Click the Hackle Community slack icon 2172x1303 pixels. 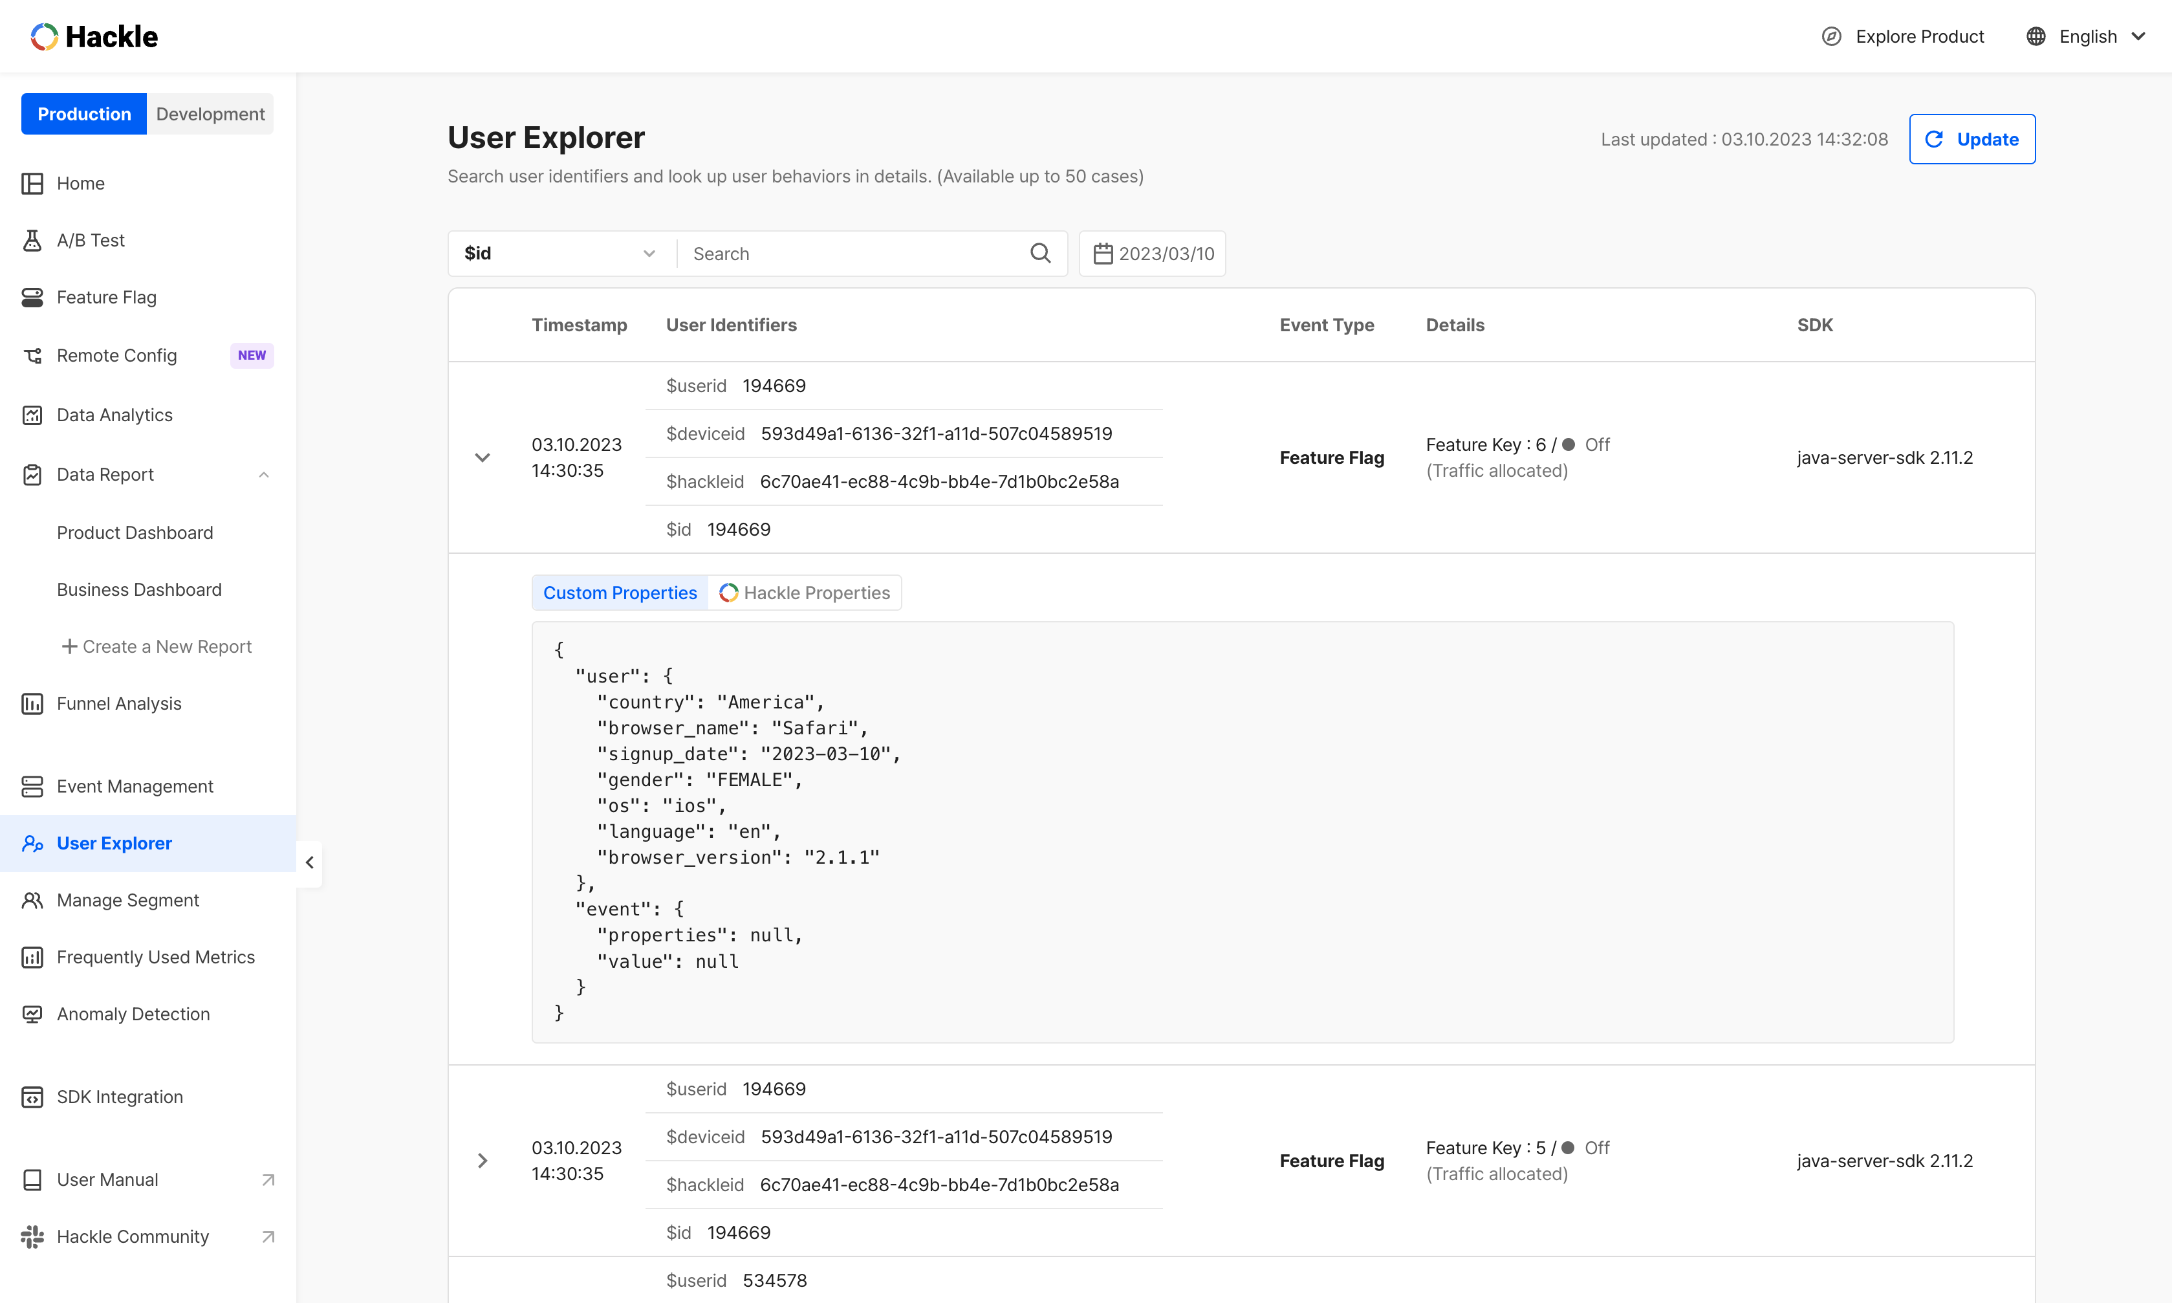[x=32, y=1236]
